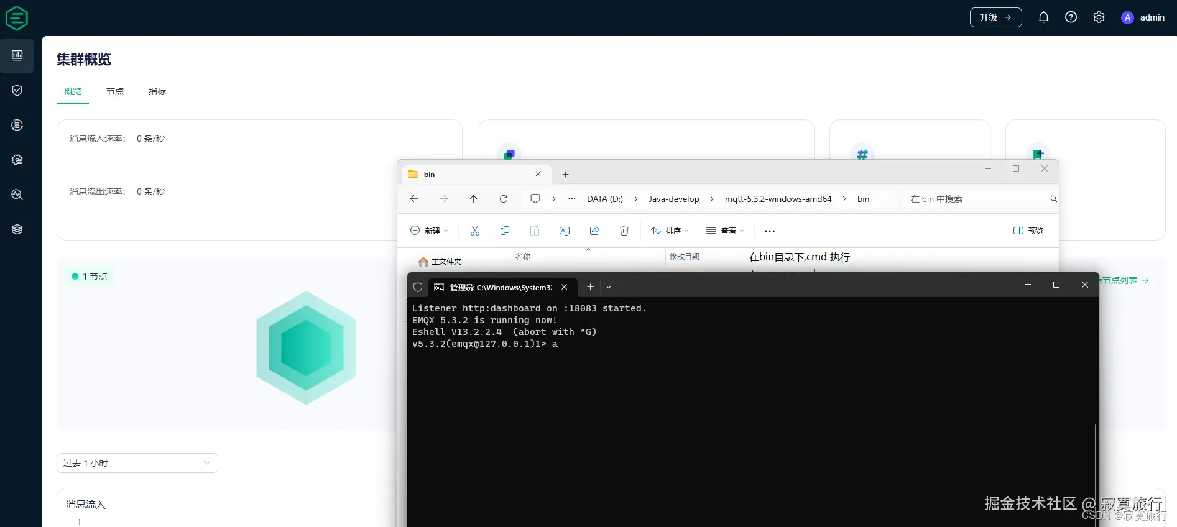Image resolution: width=1177 pixels, height=527 pixels.
Task: Click the 节点列表 link
Action: tap(1125, 280)
